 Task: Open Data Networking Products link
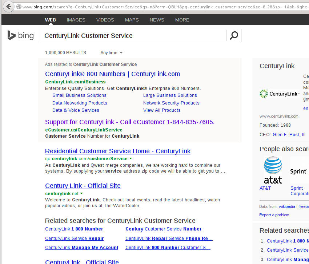[x=80, y=103]
